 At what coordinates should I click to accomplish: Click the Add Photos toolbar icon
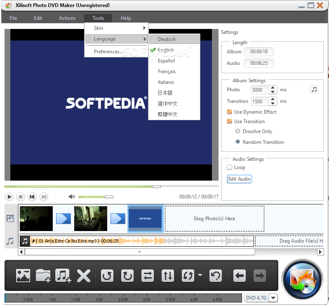pyautogui.click(x=23, y=276)
